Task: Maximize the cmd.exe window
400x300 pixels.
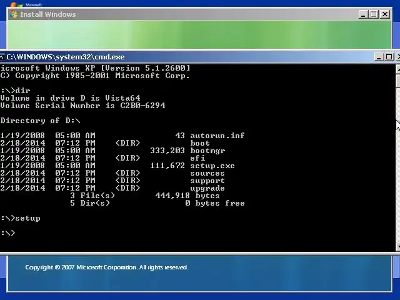Action: [x=389, y=57]
